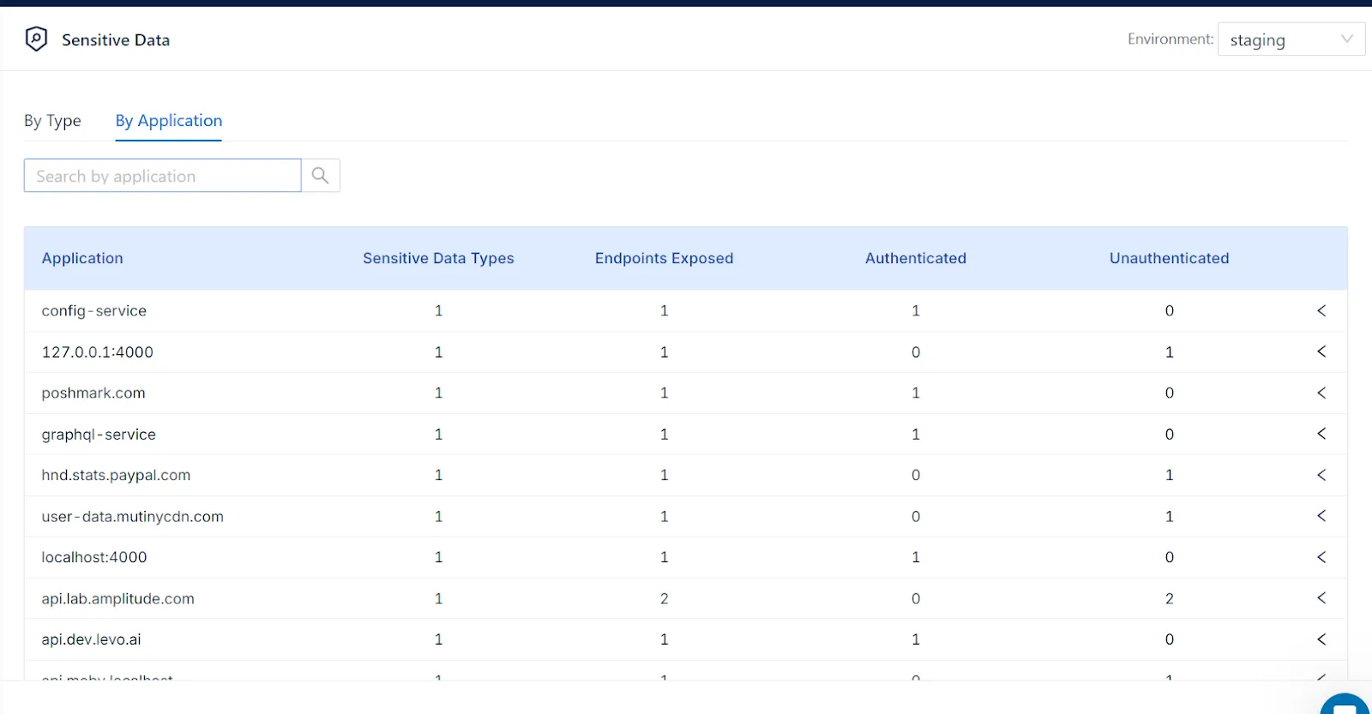1372x714 pixels.
Task: Expand the poshmark.com row chevron
Action: pos(1321,393)
